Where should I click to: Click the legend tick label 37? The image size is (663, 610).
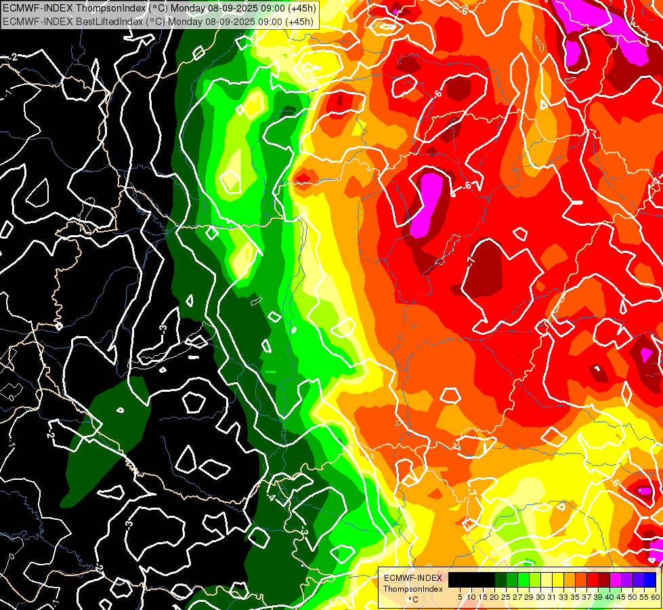tap(587, 597)
